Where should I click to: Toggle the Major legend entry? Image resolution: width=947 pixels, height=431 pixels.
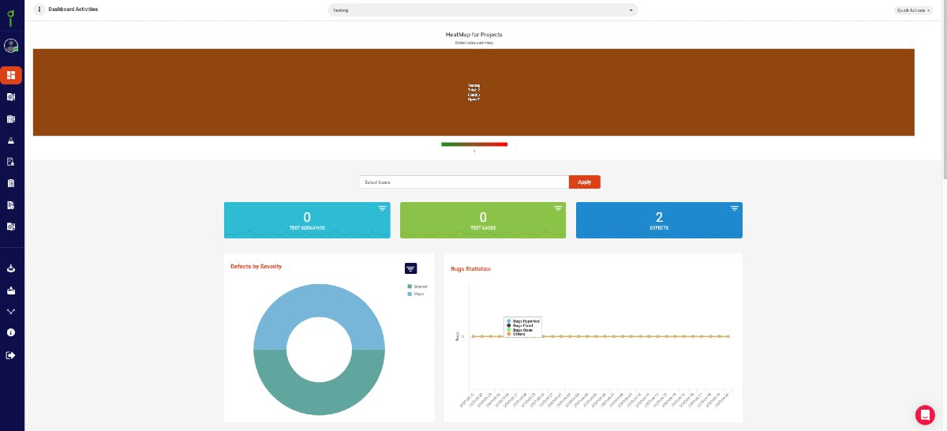click(x=415, y=293)
